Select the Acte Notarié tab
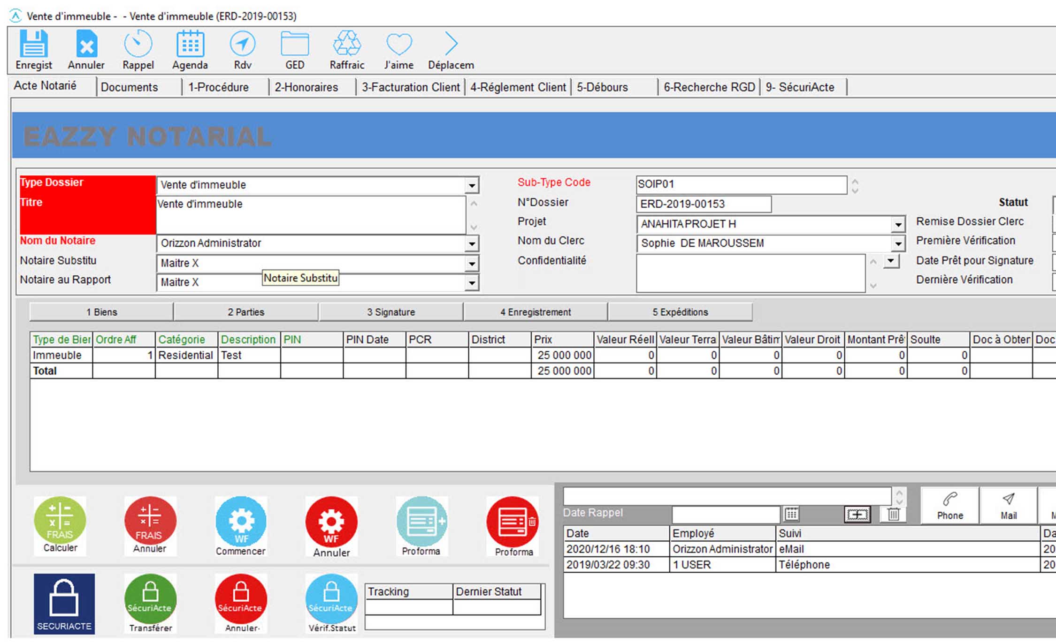 [52, 86]
